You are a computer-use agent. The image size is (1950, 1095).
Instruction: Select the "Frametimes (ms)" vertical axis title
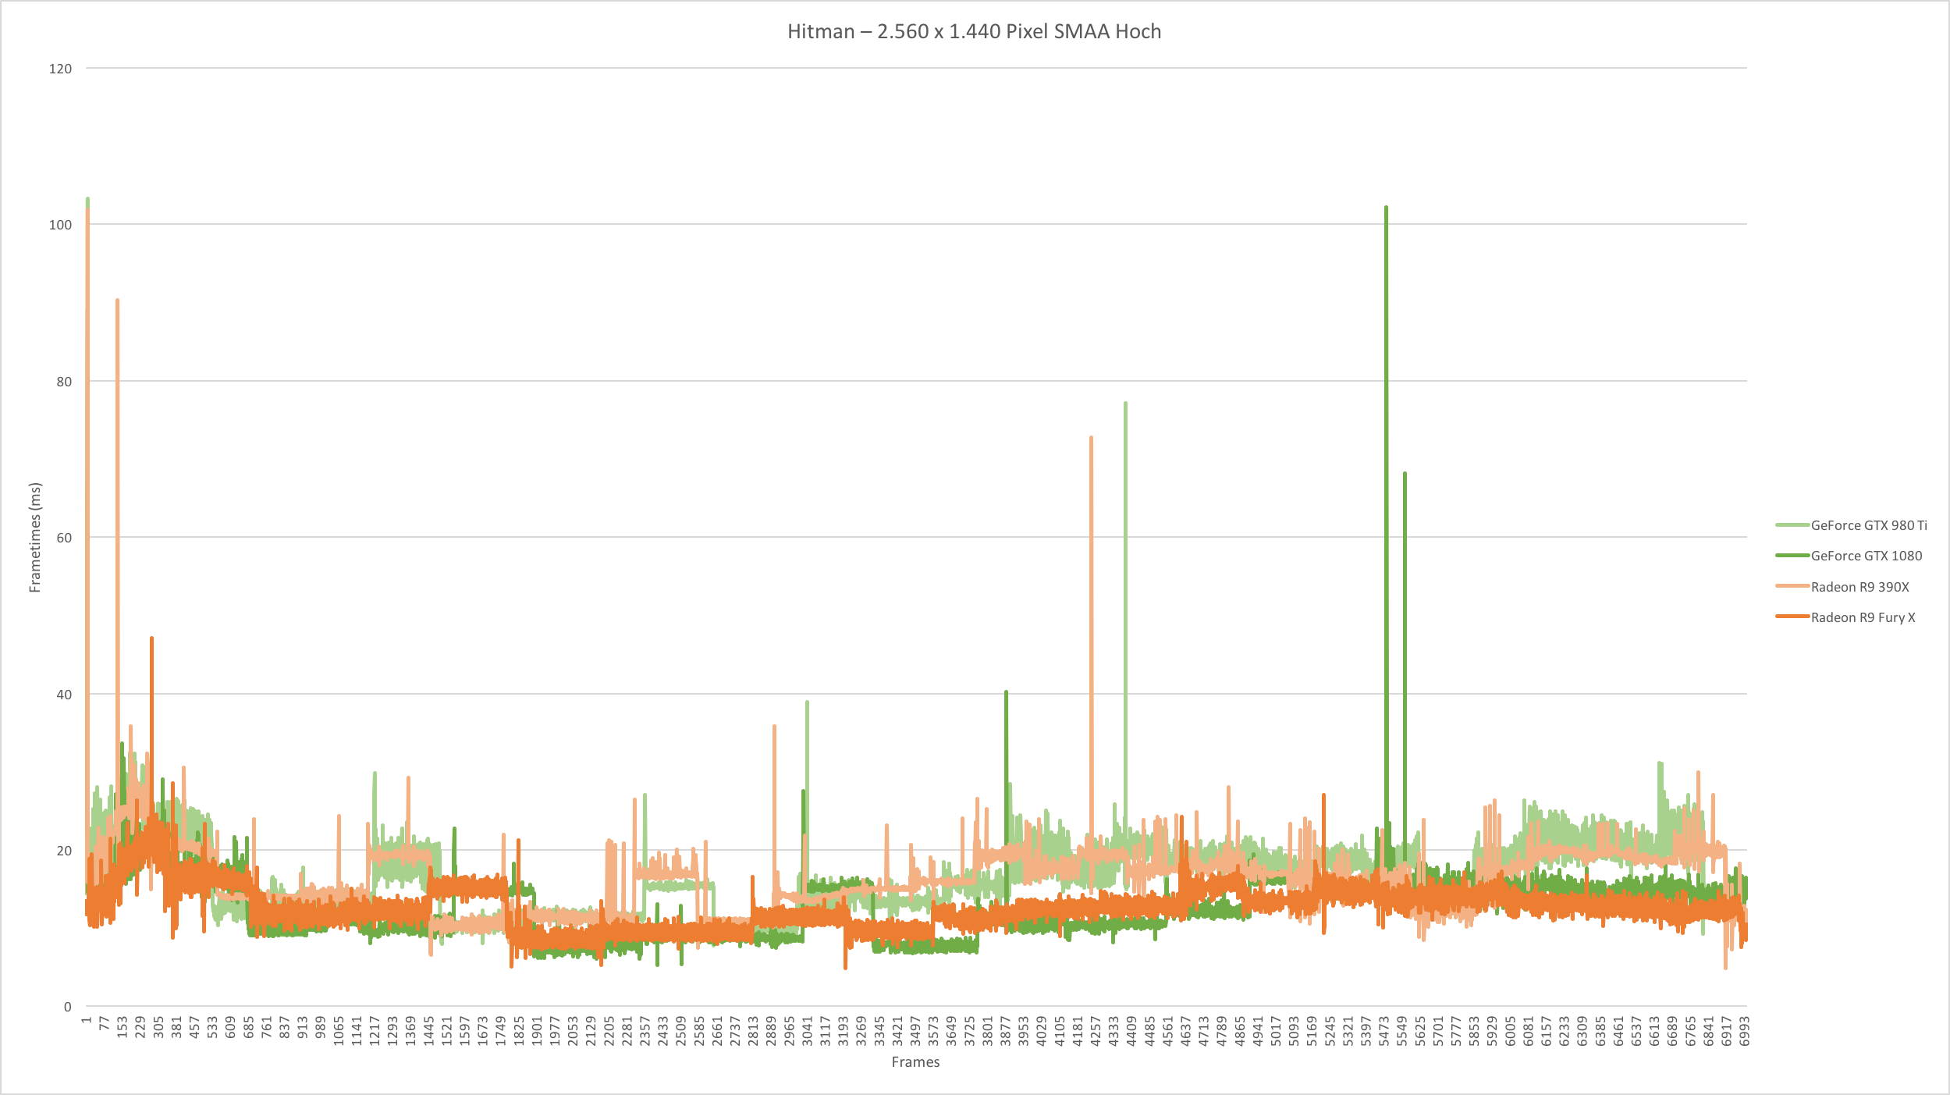click(35, 538)
